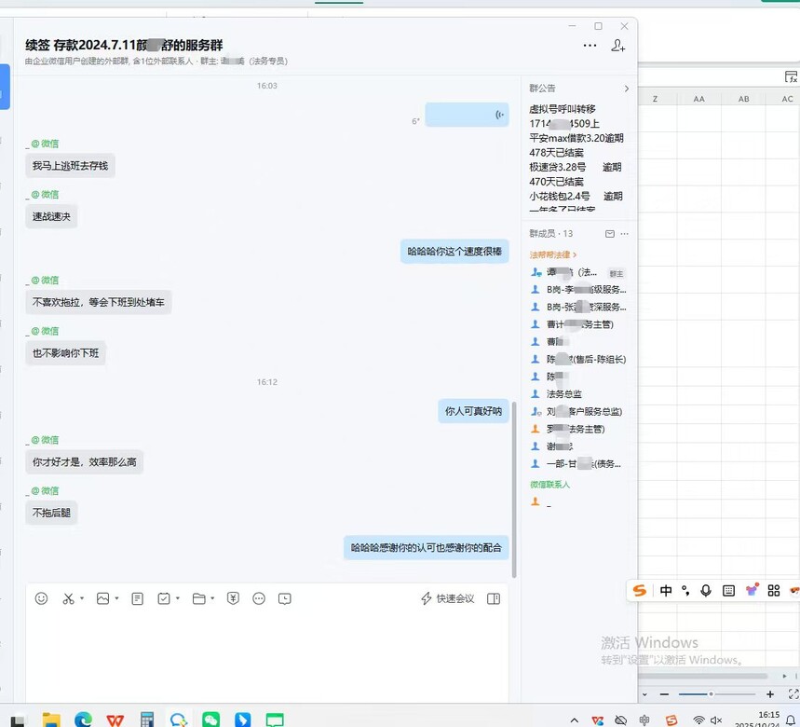Click the message 哈哈哈你这个速度很棒
800x727 pixels.
click(x=454, y=251)
